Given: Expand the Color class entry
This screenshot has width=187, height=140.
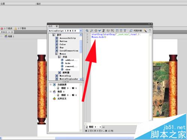Looking at the screenshot, I should pos(56,44).
